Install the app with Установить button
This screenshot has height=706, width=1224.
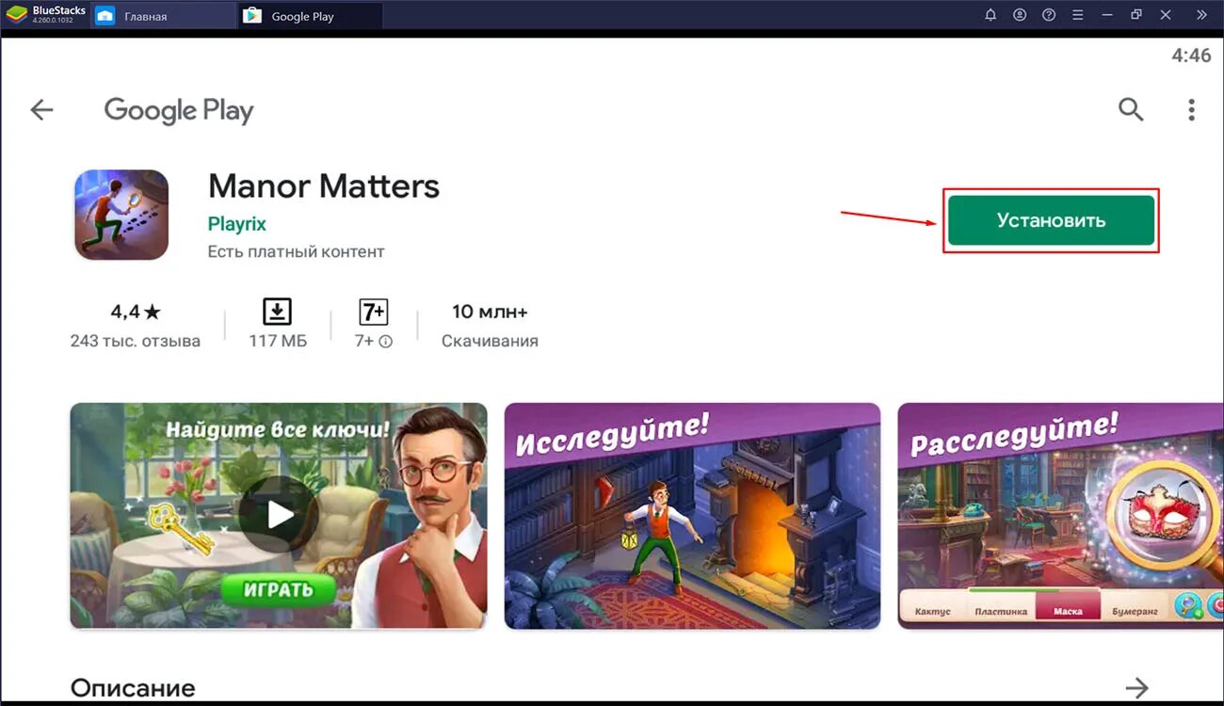(1051, 220)
